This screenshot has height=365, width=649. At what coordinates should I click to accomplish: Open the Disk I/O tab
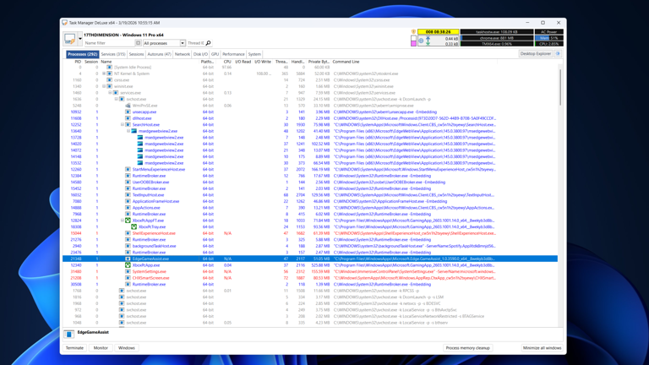tap(201, 54)
